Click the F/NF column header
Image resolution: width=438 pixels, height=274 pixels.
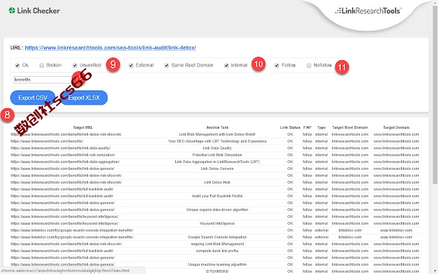coord(307,127)
